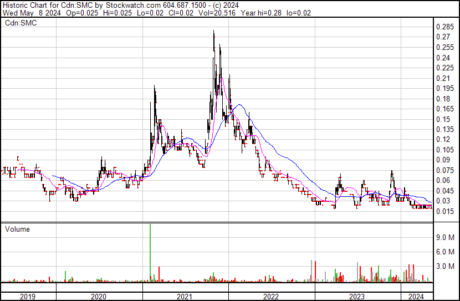Viewport: 460px width, 301px height.
Task: Click the 0.015 price axis label
Action: pos(445,211)
